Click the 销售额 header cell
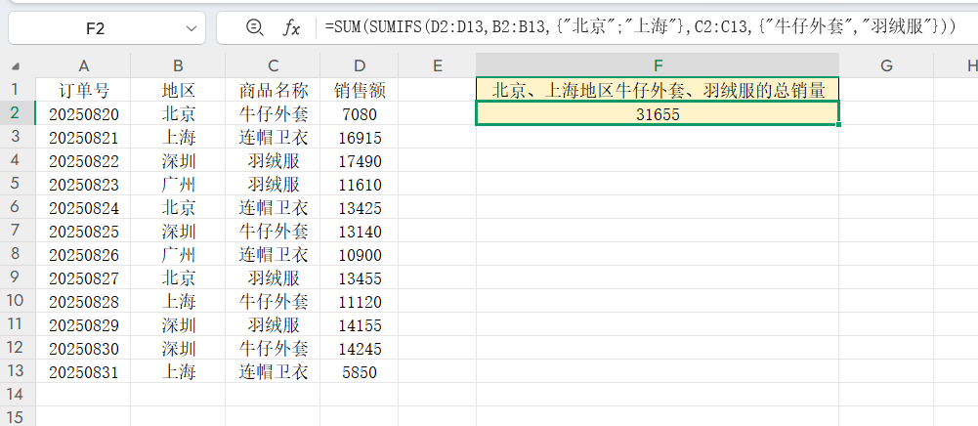Viewport: 978px width, 426px height. click(360, 90)
